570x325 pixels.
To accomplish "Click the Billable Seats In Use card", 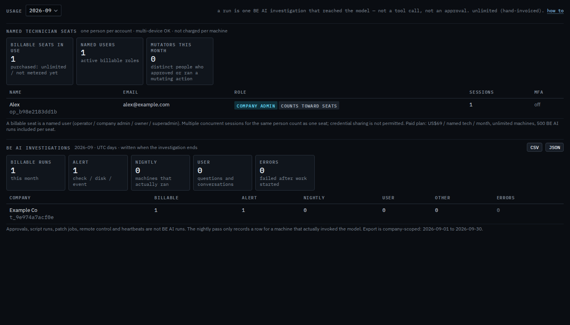I will (40, 61).
